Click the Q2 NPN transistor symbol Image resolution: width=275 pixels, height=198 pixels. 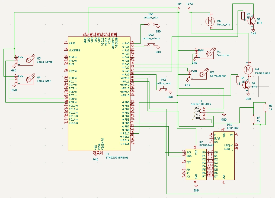click(x=246, y=85)
